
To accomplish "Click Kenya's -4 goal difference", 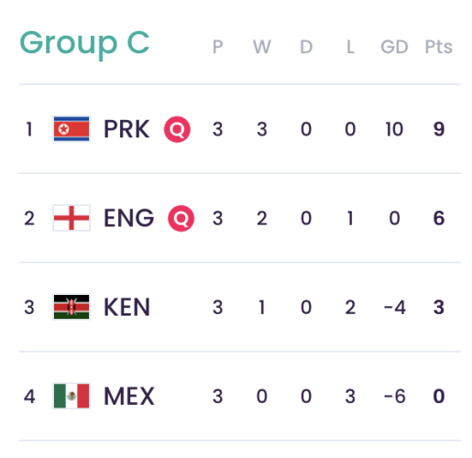I will pyautogui.click(x=395, y=307).
